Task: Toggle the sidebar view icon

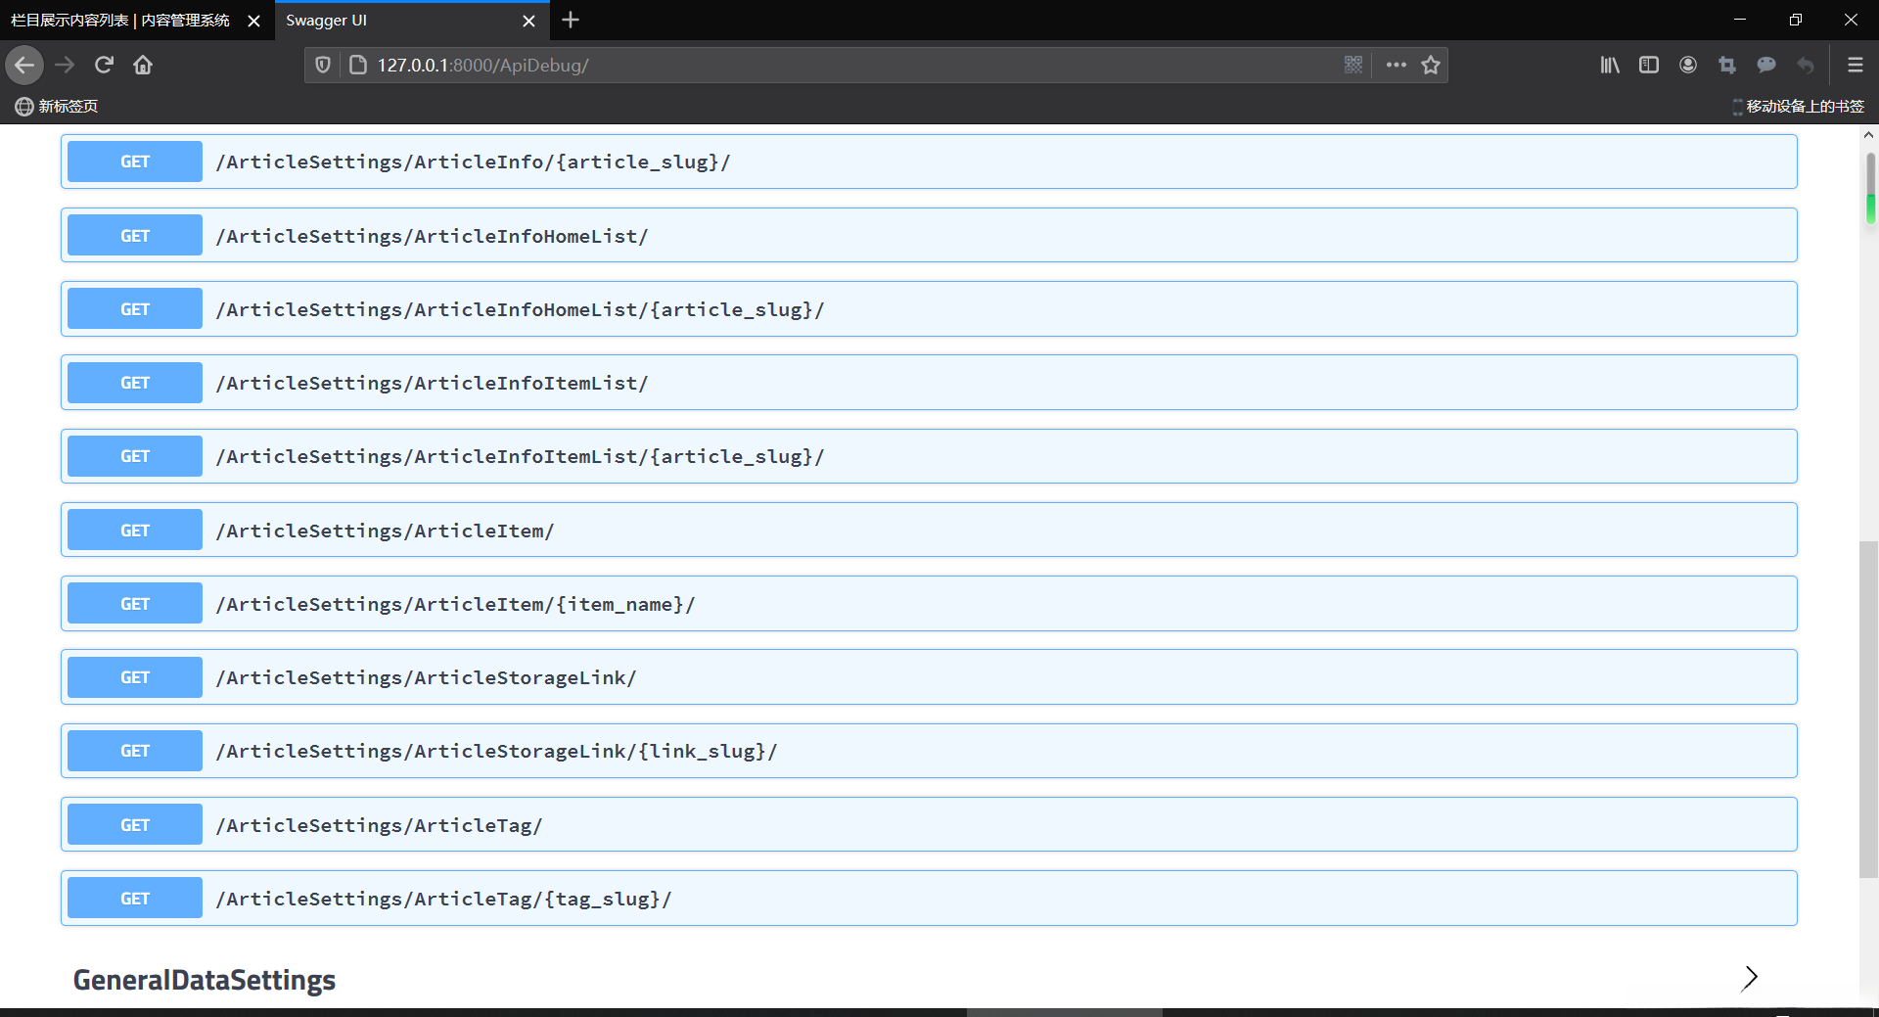Action: (x=1649, y=66)
